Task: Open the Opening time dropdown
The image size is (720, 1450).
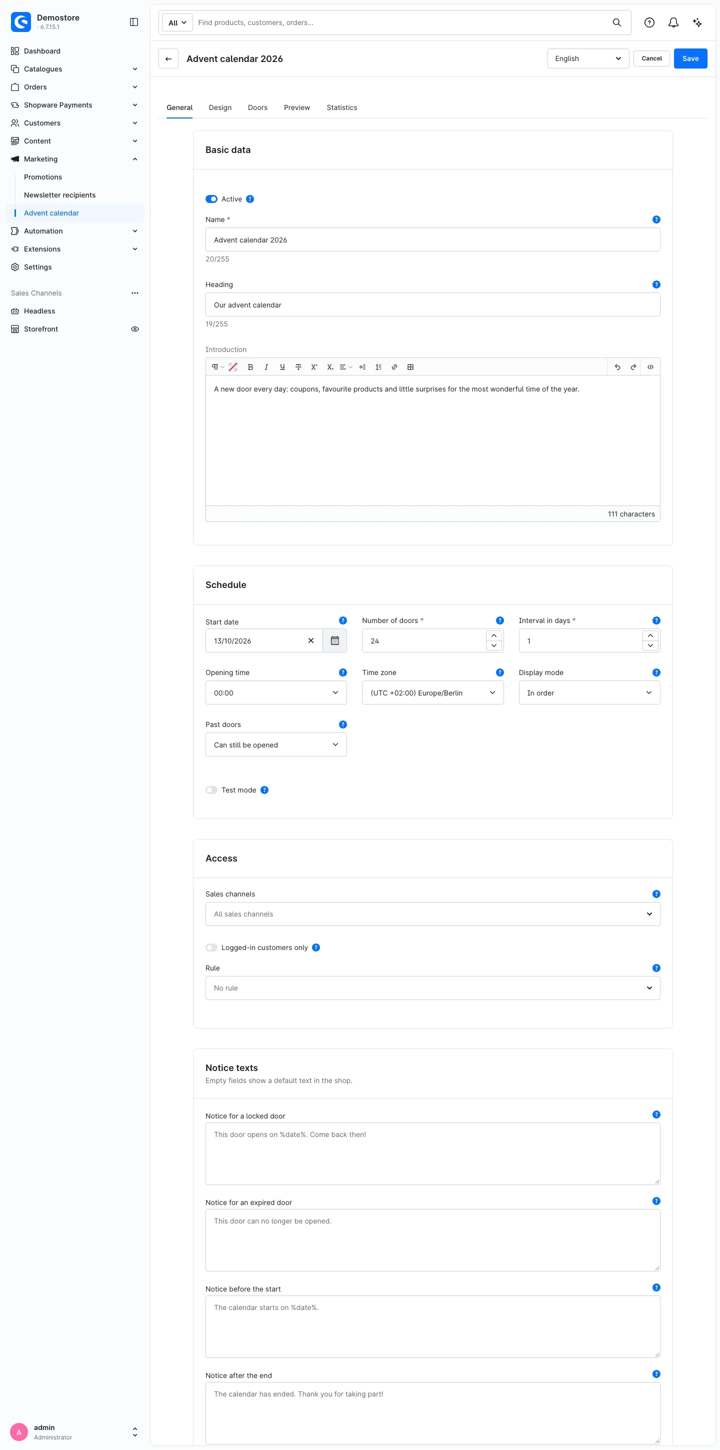Action: click(x=276, y=693)
